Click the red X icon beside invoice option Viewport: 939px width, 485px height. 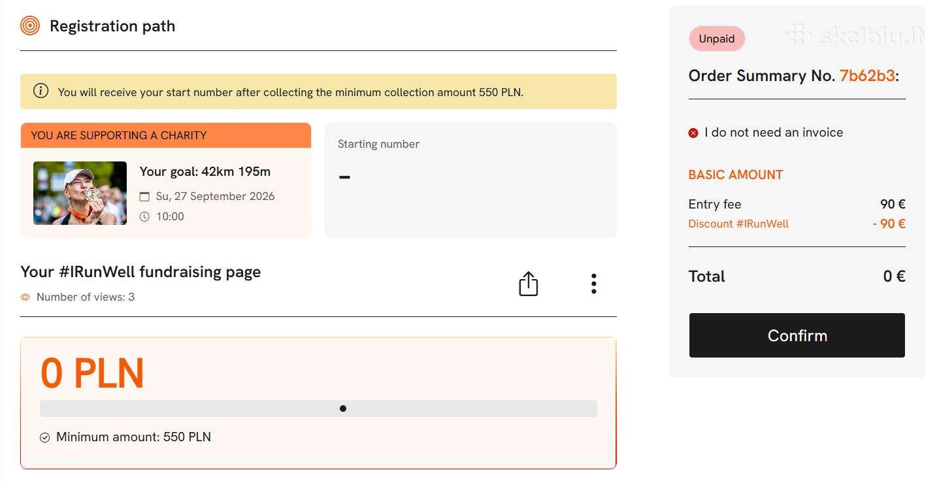tap(693, 133)
